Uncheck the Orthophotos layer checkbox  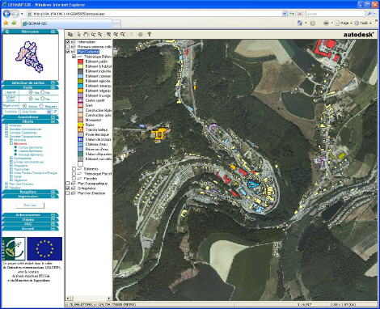68,188
